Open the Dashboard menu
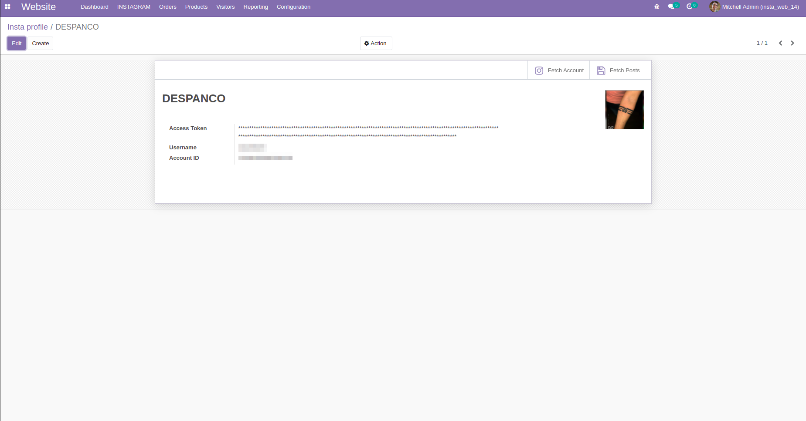Image resolution: width=806 pixels, height=421 pixels. point(95,7)
